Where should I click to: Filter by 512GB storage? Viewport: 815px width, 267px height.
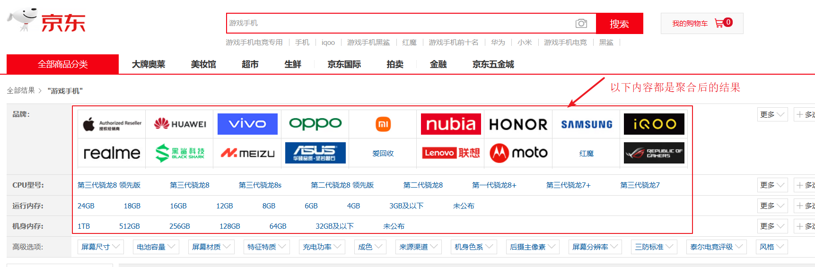point(130,226)
